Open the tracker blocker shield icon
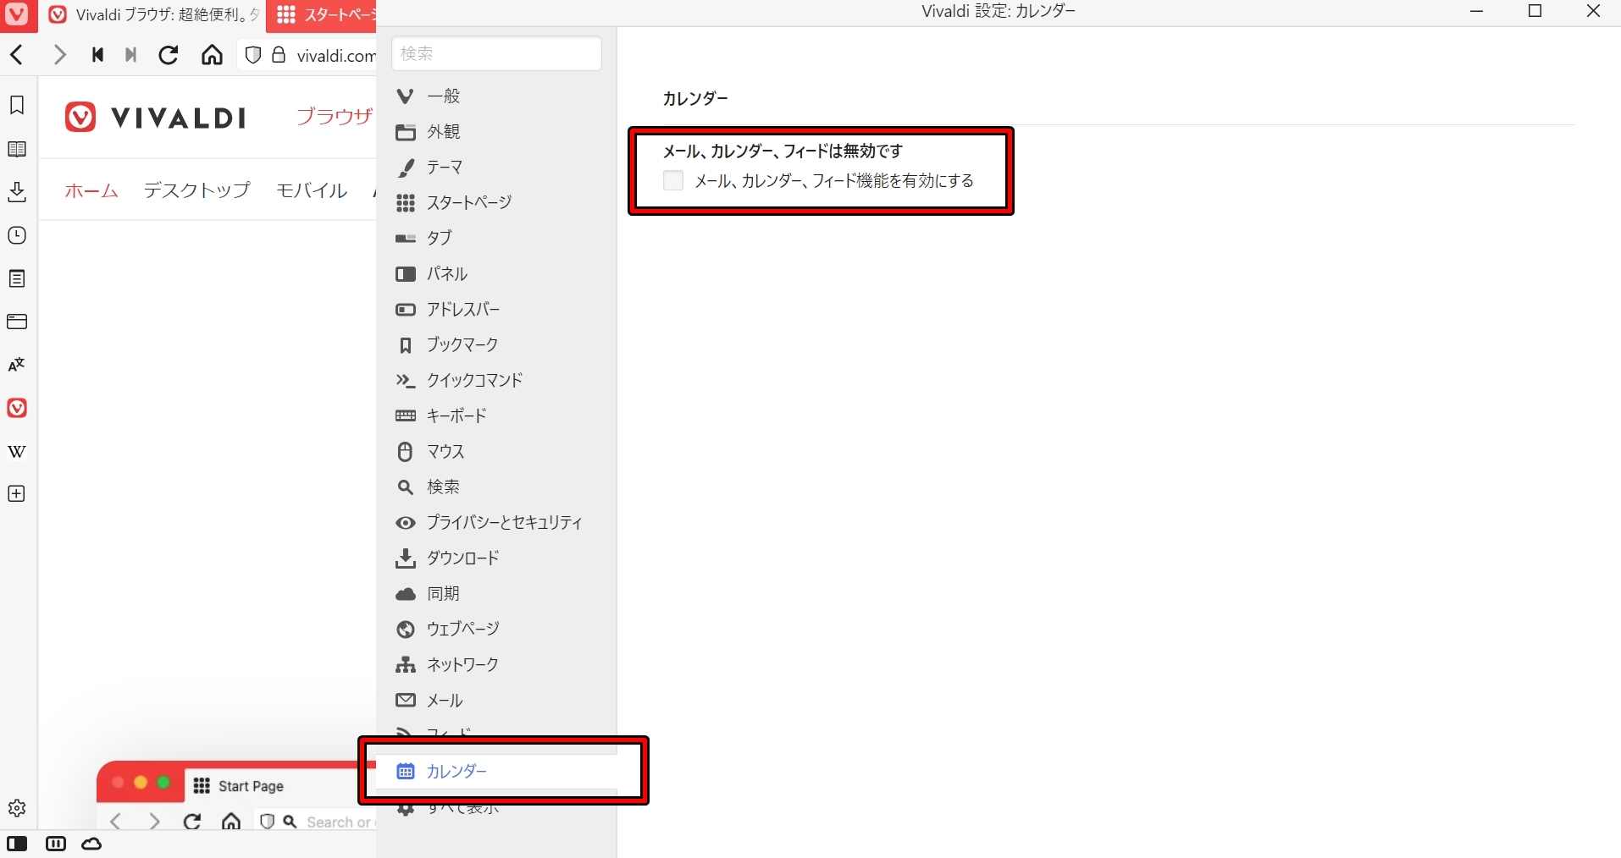Viewport: 1621px width, 858px height. click(x=252, y=55)
